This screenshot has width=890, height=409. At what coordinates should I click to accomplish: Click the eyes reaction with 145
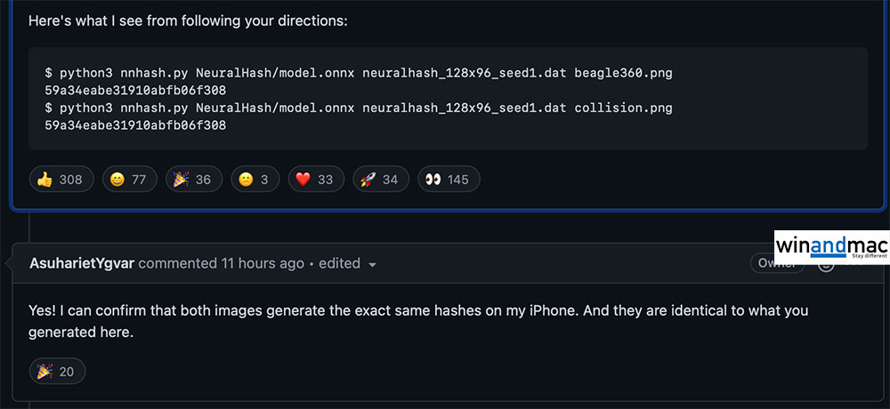pyautogui.click(x=447, y=180)
